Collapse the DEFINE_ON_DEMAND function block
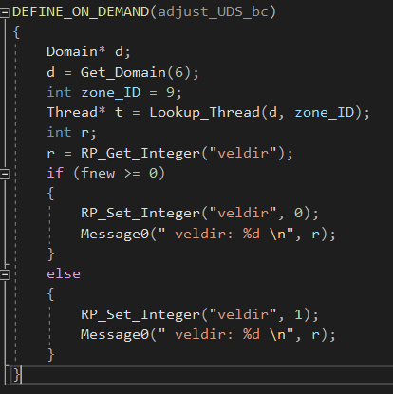 (5, 12)
